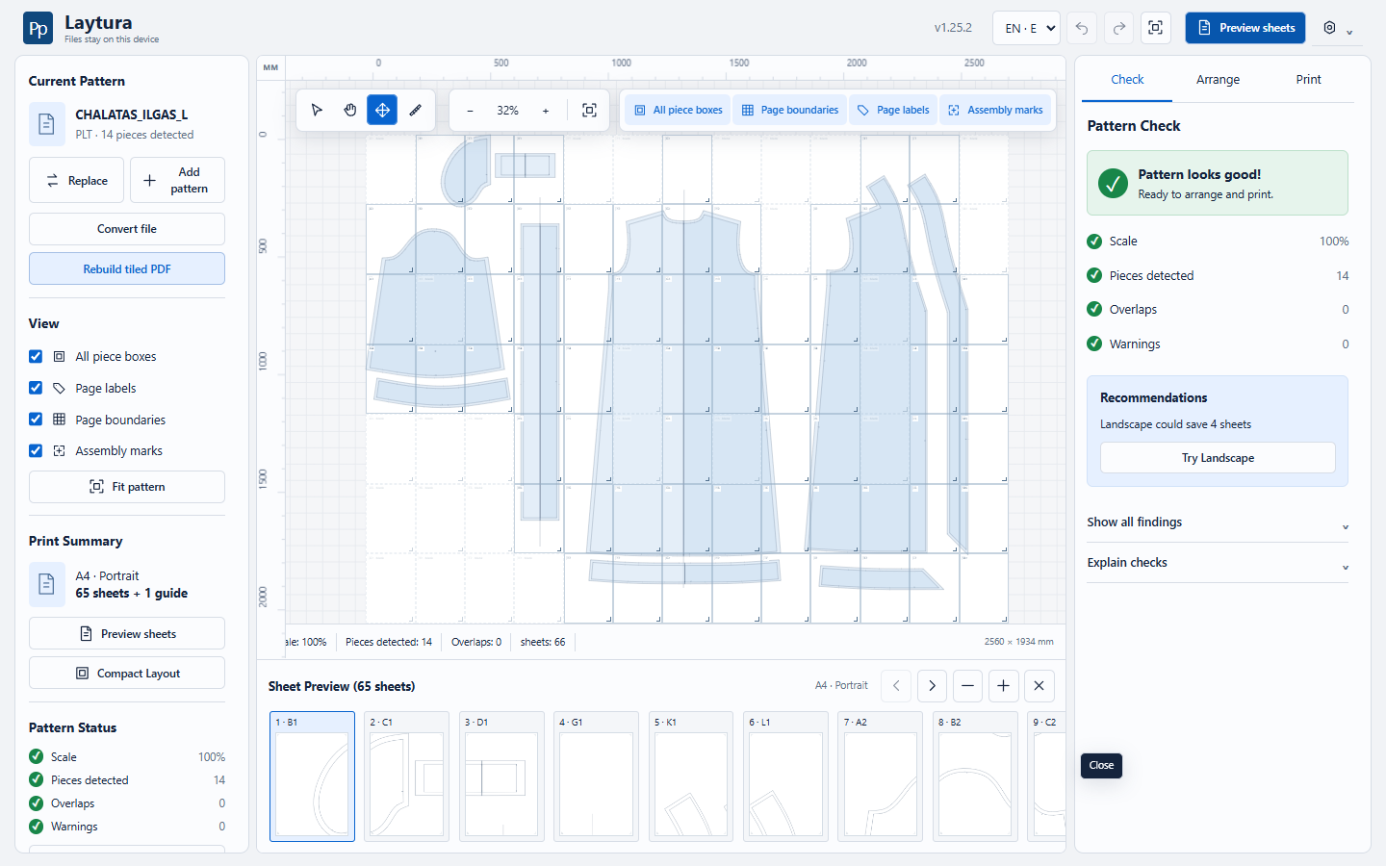Open sheet thumbnail 2 · C1
The image size is (1386, 866).
(x=407, y=777)
